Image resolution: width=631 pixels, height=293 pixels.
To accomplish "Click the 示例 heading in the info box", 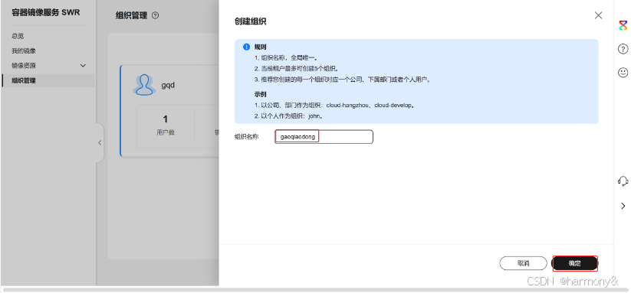I will point(261,95).
